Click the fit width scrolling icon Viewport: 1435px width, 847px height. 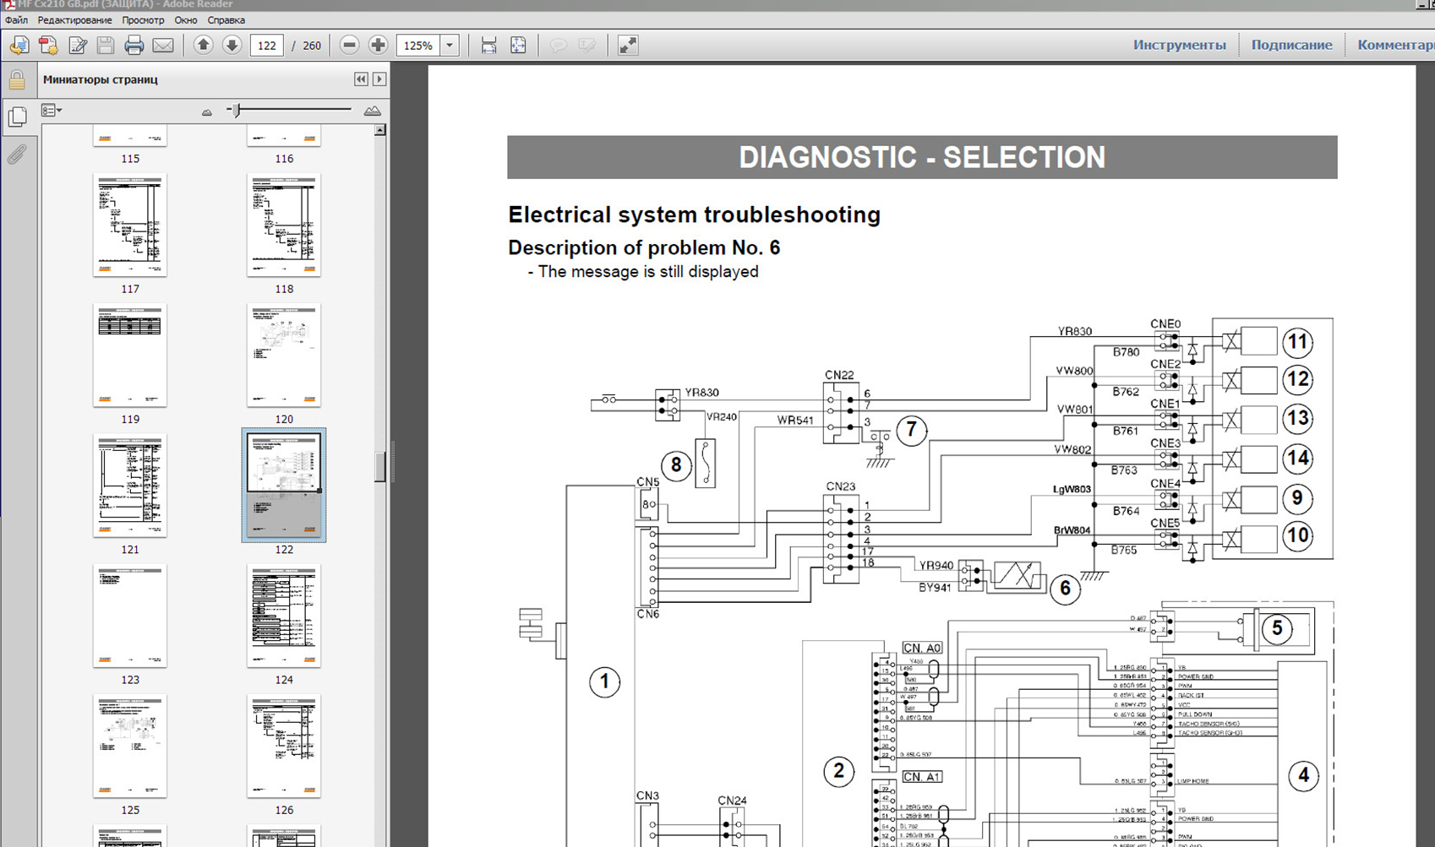[x=488, y=46]
